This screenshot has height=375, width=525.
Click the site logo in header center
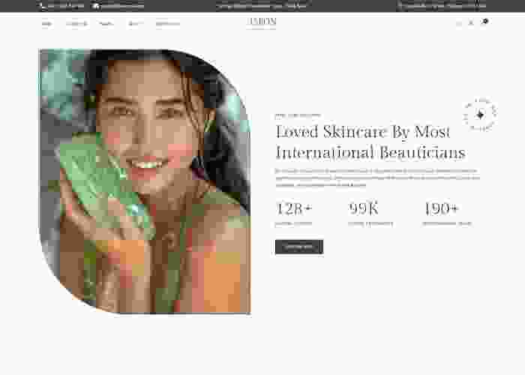pos(262,22)
